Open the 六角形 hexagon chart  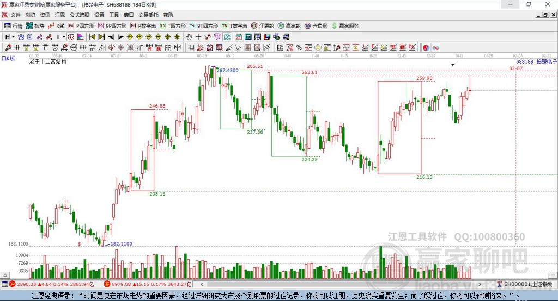coord(316,26)
